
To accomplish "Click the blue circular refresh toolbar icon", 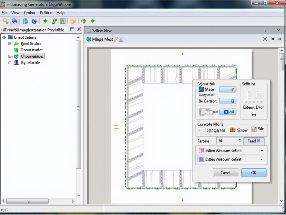I will click(34, 21).
